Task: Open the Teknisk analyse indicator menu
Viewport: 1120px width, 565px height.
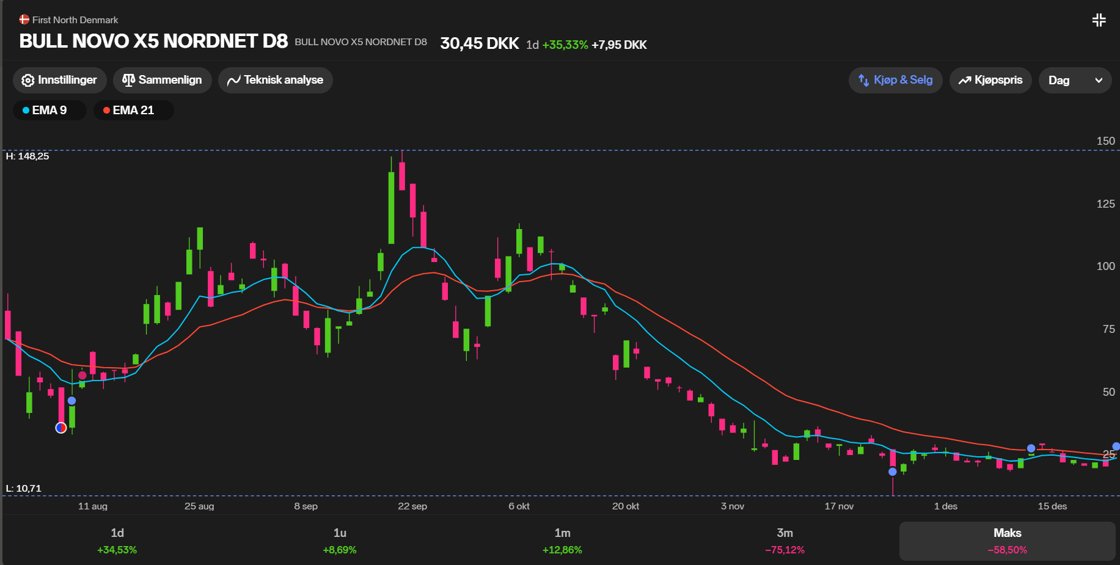Action: click(x=276, y=81)
